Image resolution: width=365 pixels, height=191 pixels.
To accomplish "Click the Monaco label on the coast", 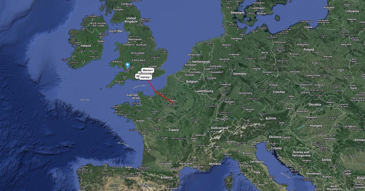I will (215, 164).
